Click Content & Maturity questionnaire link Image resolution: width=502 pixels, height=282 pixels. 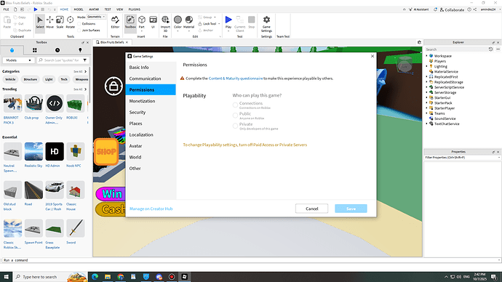[236, 78]
